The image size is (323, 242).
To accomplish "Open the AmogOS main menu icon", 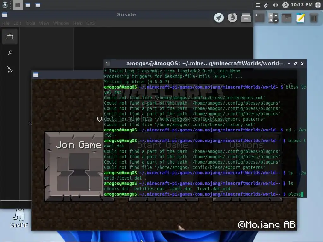I will pos(5,5).
